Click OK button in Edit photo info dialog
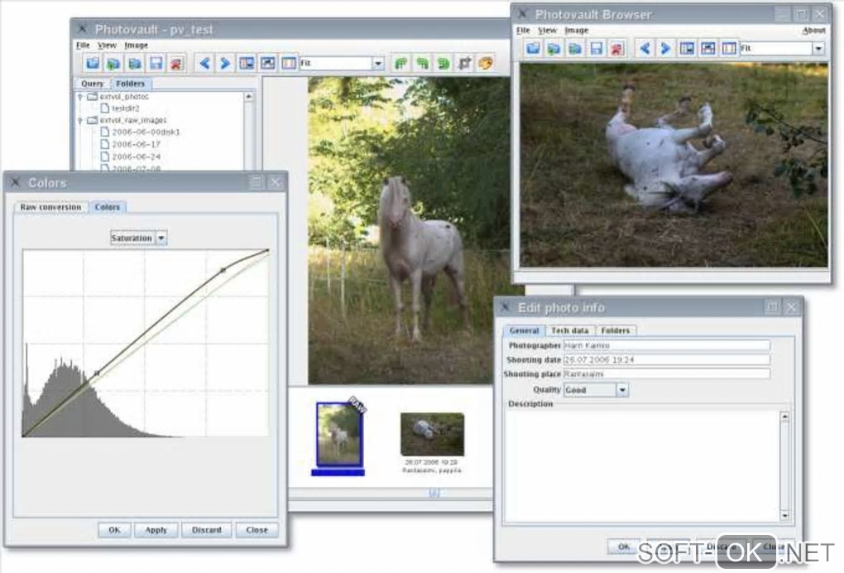 [623, 546]
